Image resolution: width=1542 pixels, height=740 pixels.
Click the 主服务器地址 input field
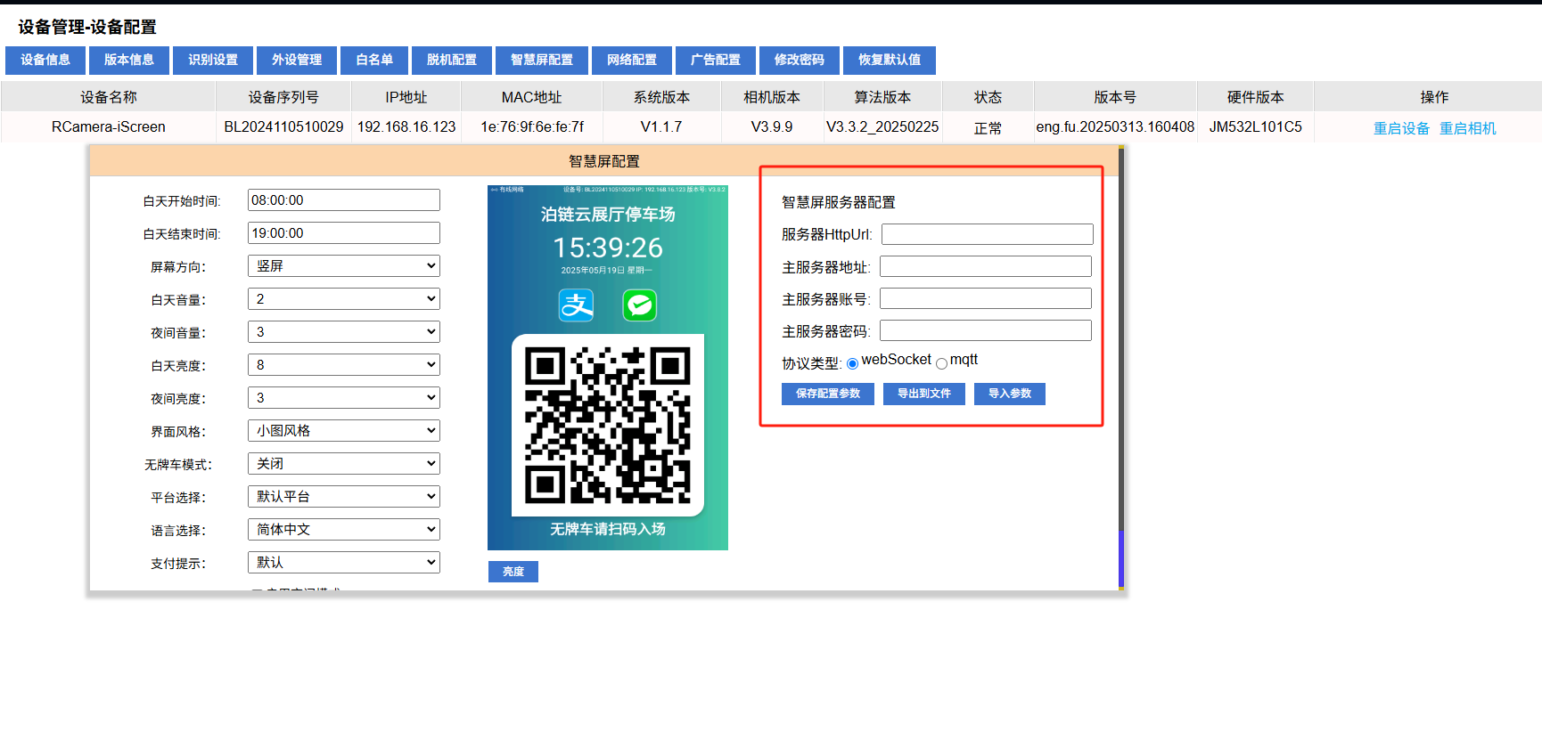[986, 266]
